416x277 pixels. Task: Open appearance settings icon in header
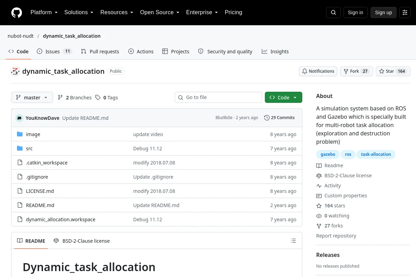pyautogui.click(x=405, y=12)
